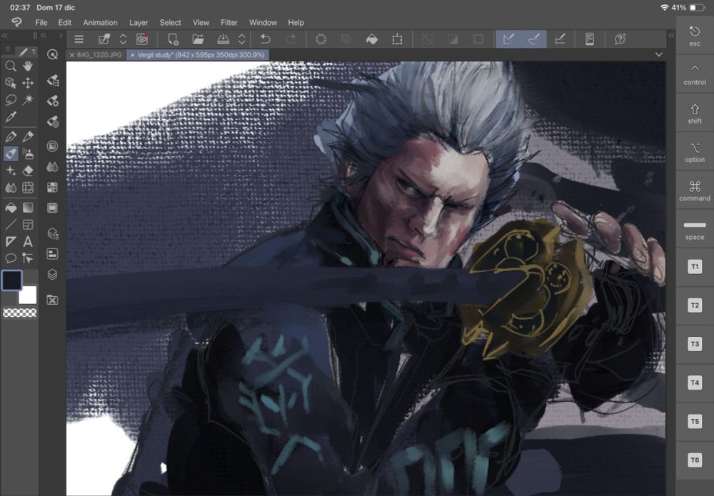Select the Frame border tool
This screenshot has width=714, height=496.
pos(28,225)
